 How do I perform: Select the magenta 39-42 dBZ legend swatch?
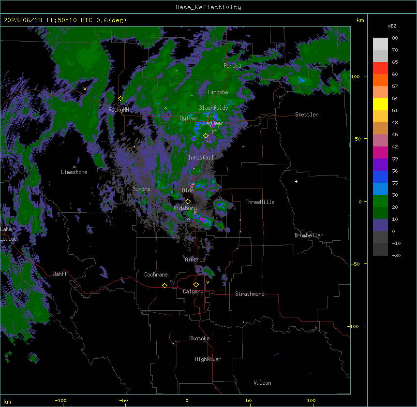pos(380,152)
